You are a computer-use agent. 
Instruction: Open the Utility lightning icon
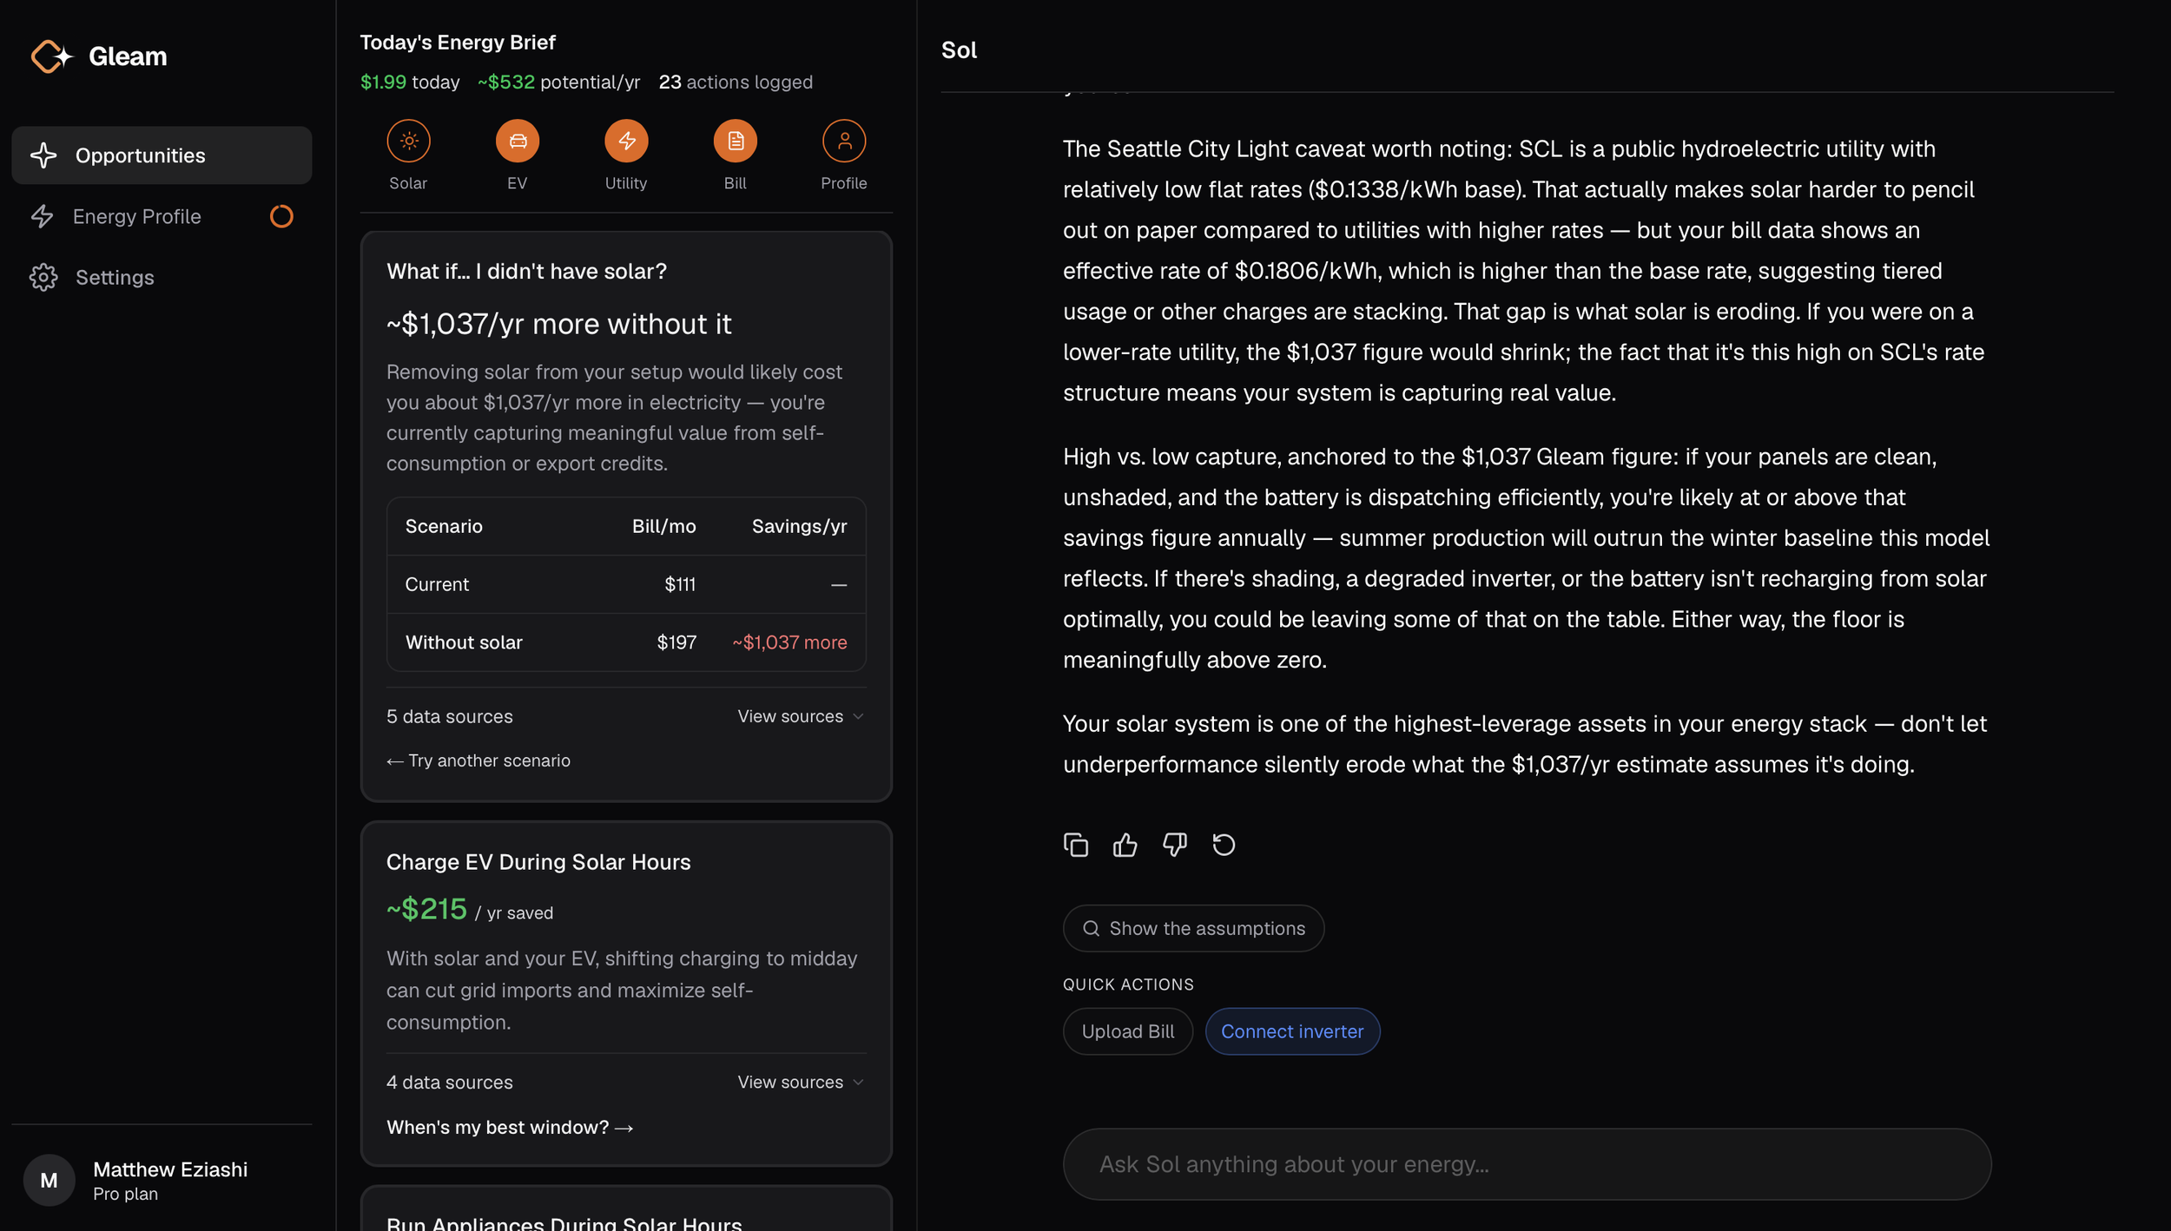[626, 141]
